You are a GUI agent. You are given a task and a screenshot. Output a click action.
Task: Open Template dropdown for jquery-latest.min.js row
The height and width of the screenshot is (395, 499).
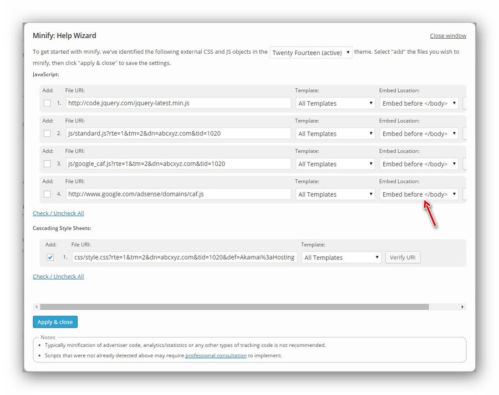point(335,104)
